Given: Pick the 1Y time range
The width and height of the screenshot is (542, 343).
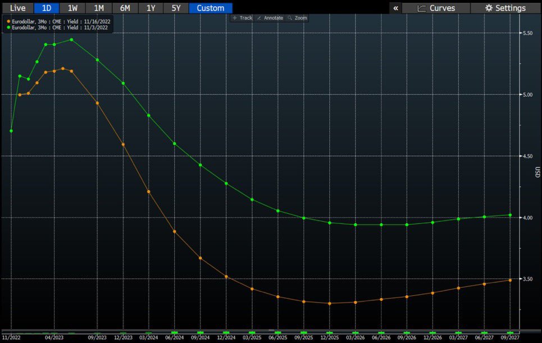Looking at the screenshot, I should (151, 8).
